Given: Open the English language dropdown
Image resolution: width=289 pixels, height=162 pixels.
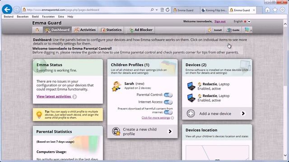Looking at the screenshot, I should pos(242,22).
